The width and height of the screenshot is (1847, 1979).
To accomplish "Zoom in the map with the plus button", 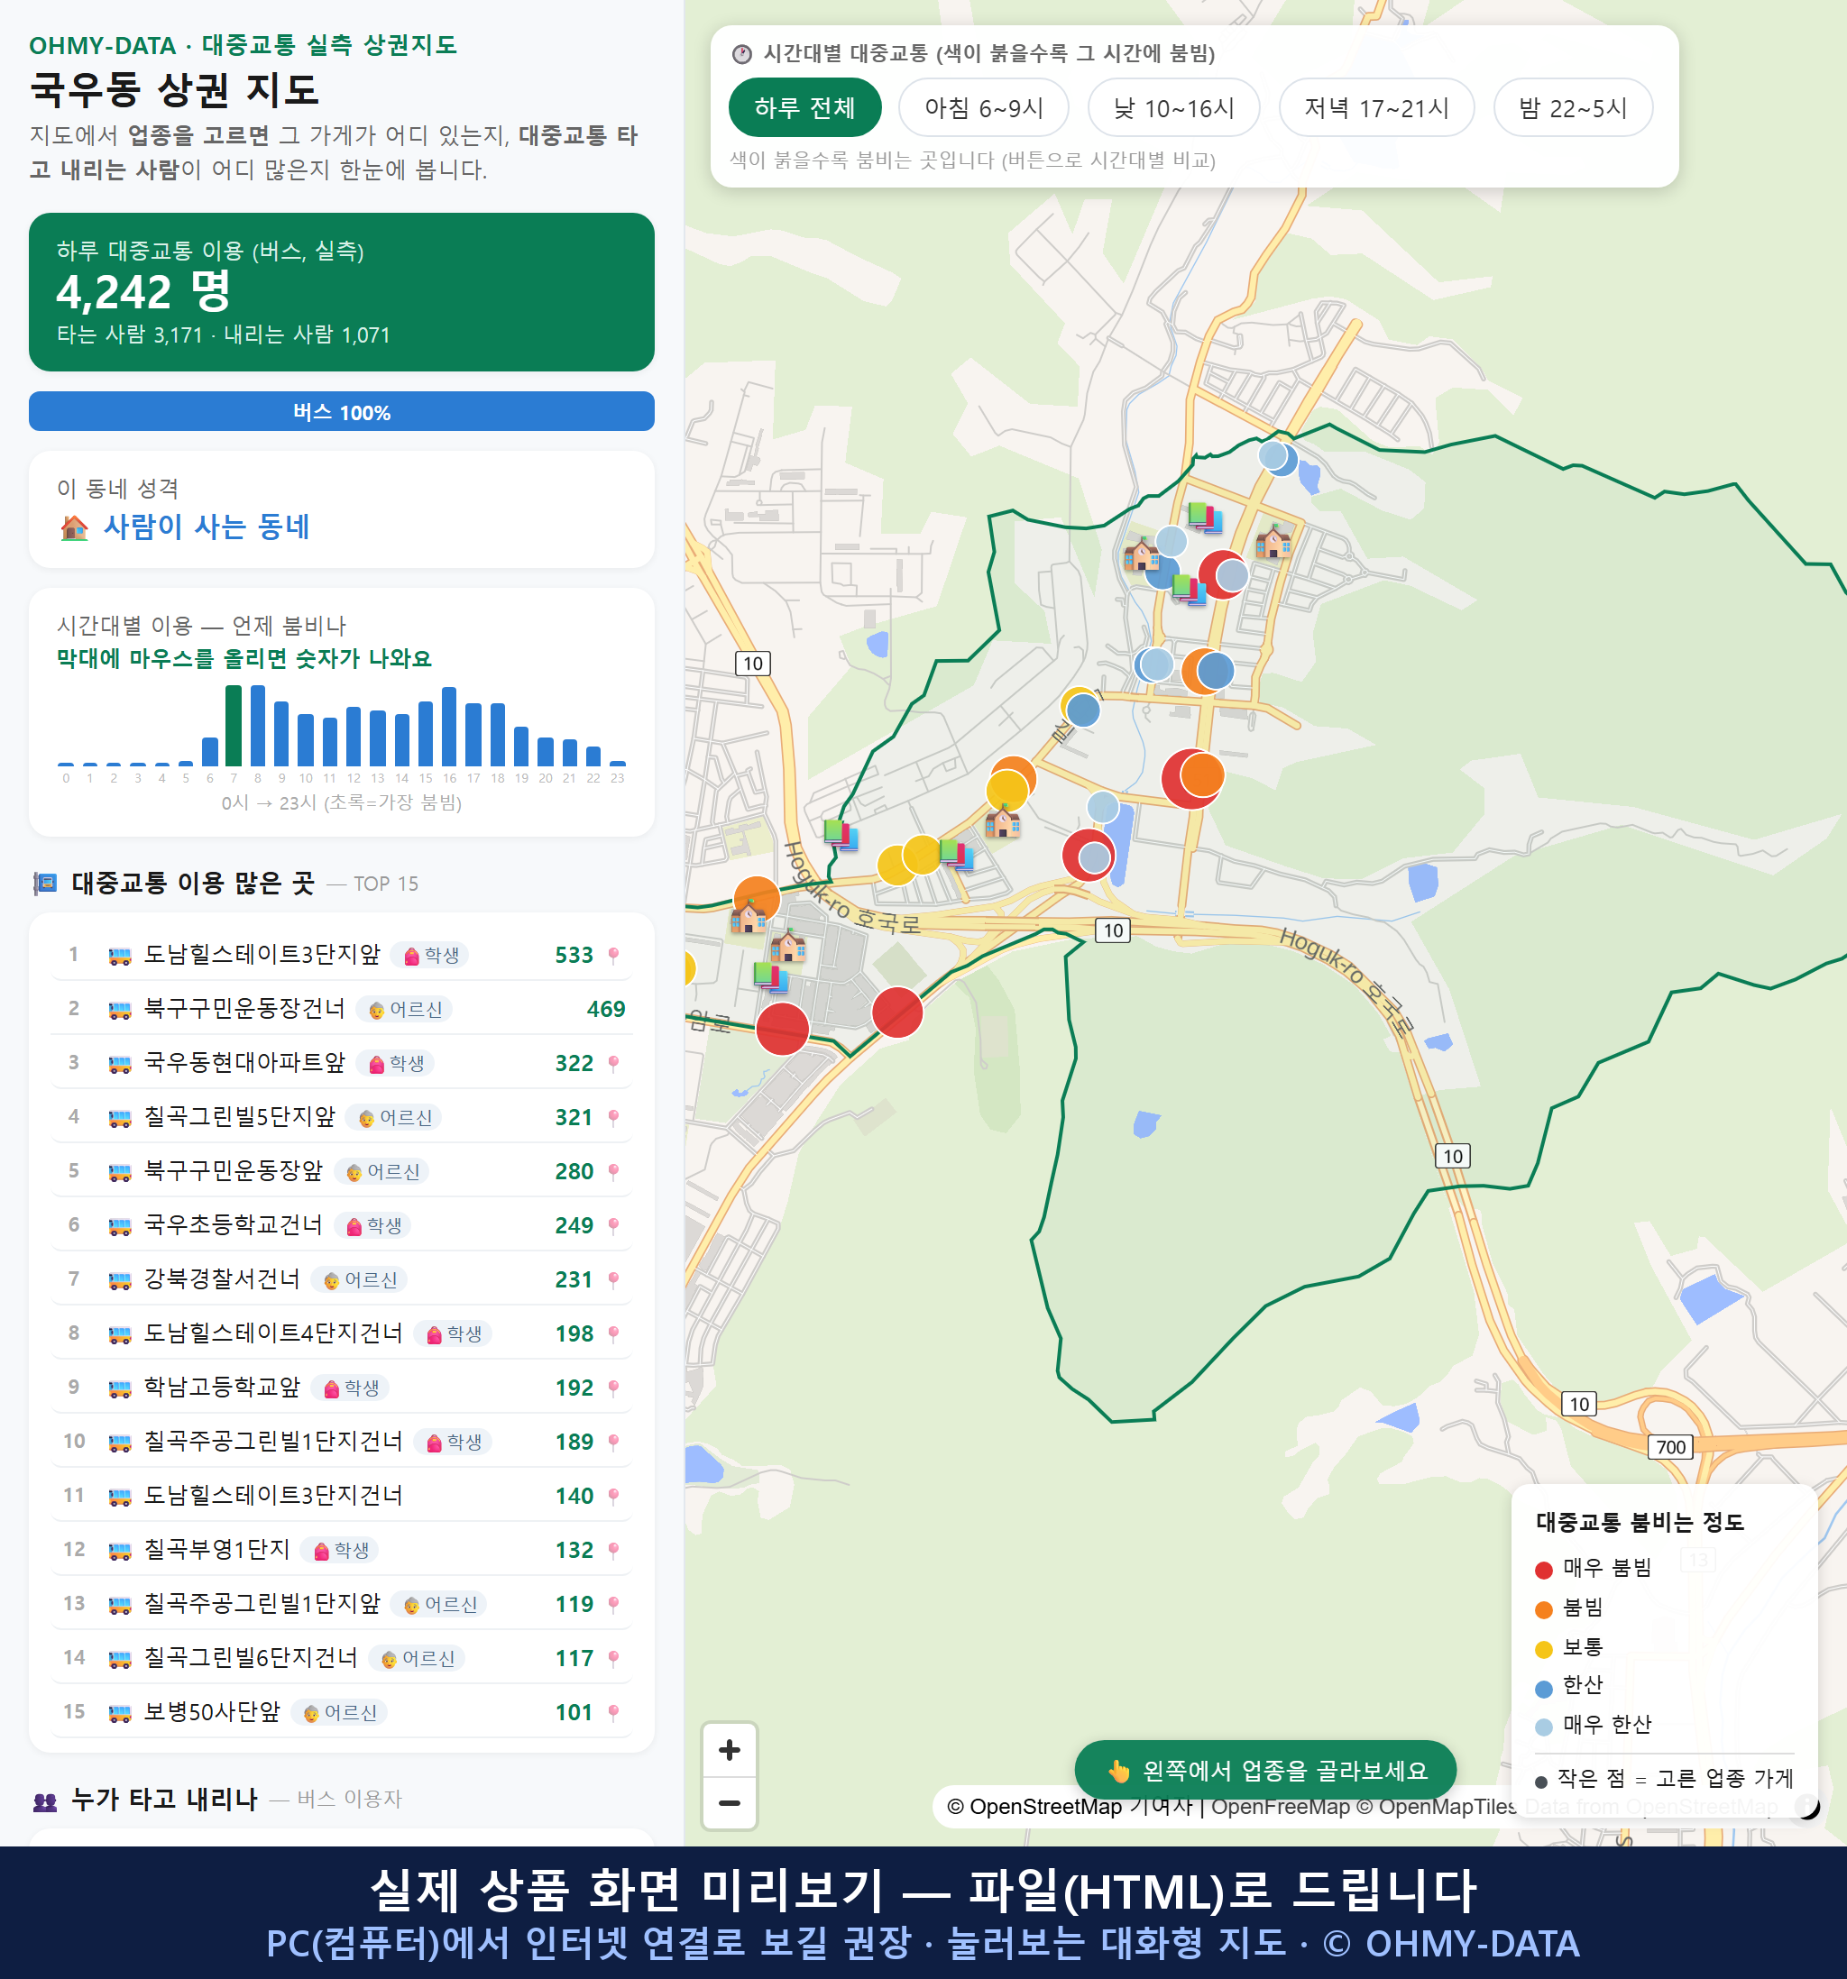I will 729,1749.
